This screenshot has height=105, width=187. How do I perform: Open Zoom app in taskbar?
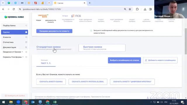click(18, 102)
